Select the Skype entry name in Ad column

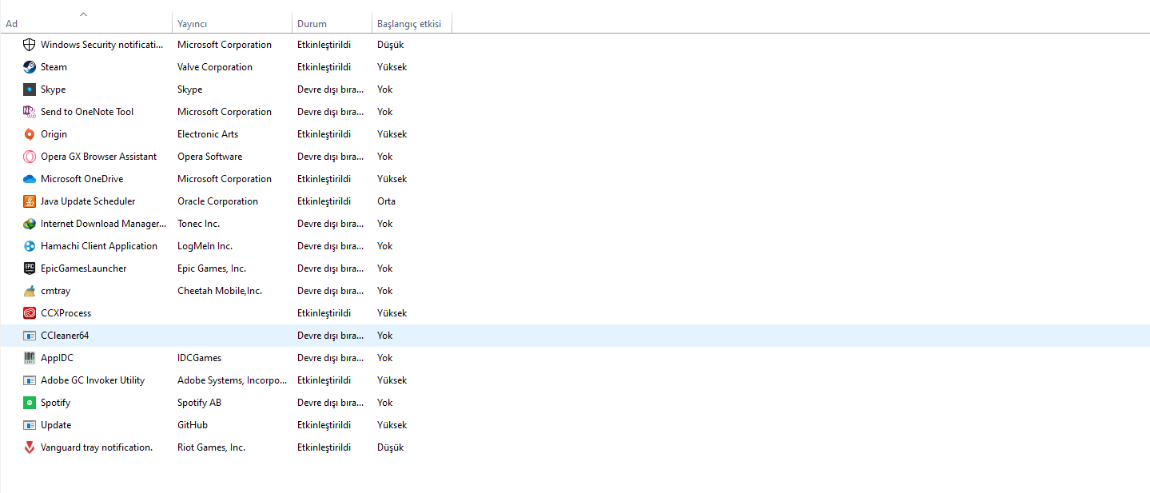53,89
